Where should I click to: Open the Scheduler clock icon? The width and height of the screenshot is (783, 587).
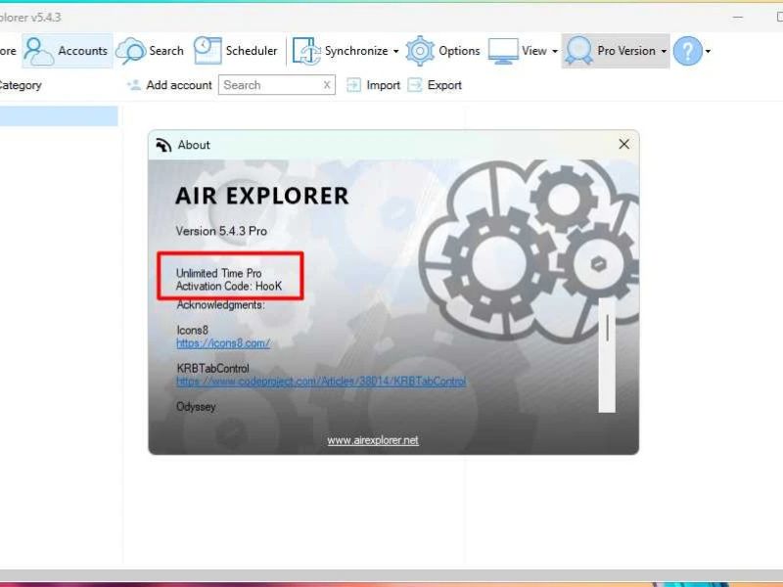pyautogui.click(x=207, y=51)
